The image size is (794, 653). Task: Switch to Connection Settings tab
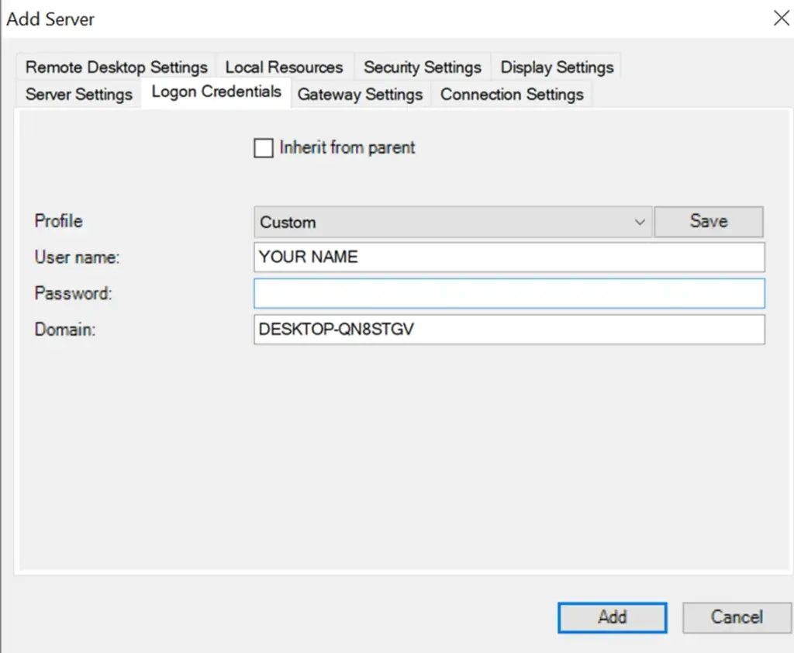[x=512, y=94]
